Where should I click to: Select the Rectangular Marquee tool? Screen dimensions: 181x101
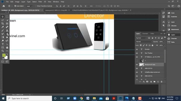(x=7, y=17)
